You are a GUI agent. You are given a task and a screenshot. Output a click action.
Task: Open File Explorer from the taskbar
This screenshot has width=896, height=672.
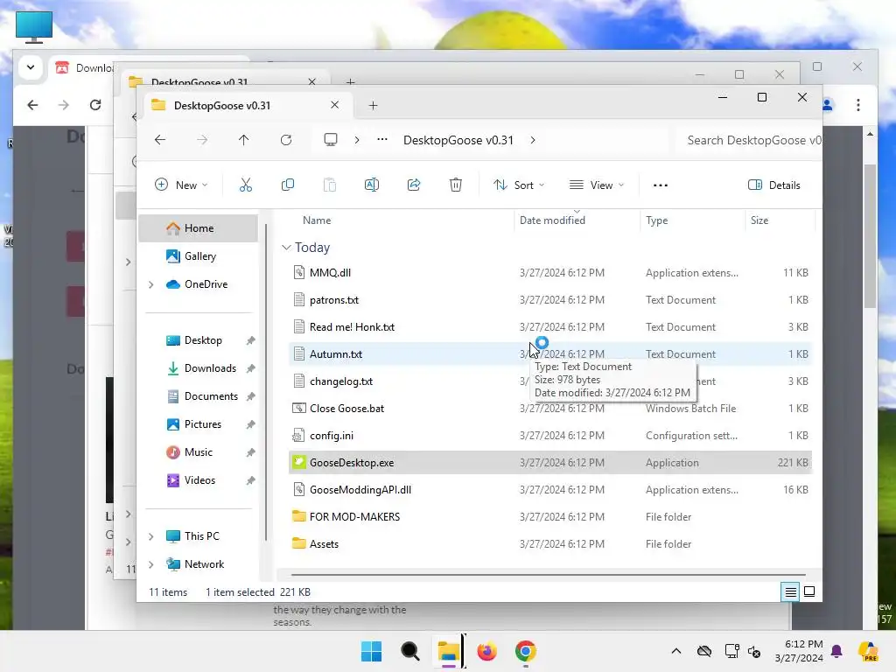tap(449, 651)
